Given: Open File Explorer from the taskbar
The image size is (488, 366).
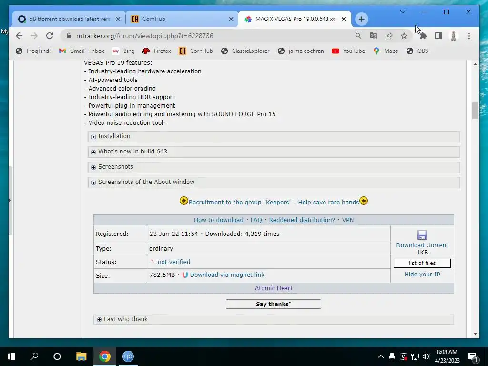Looking at the screenshot, I should 81,356.
